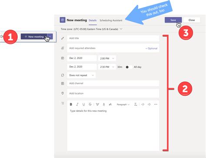Open the 2:00 PM start time dropdown
Screen dimensions: 206x158
107,58
